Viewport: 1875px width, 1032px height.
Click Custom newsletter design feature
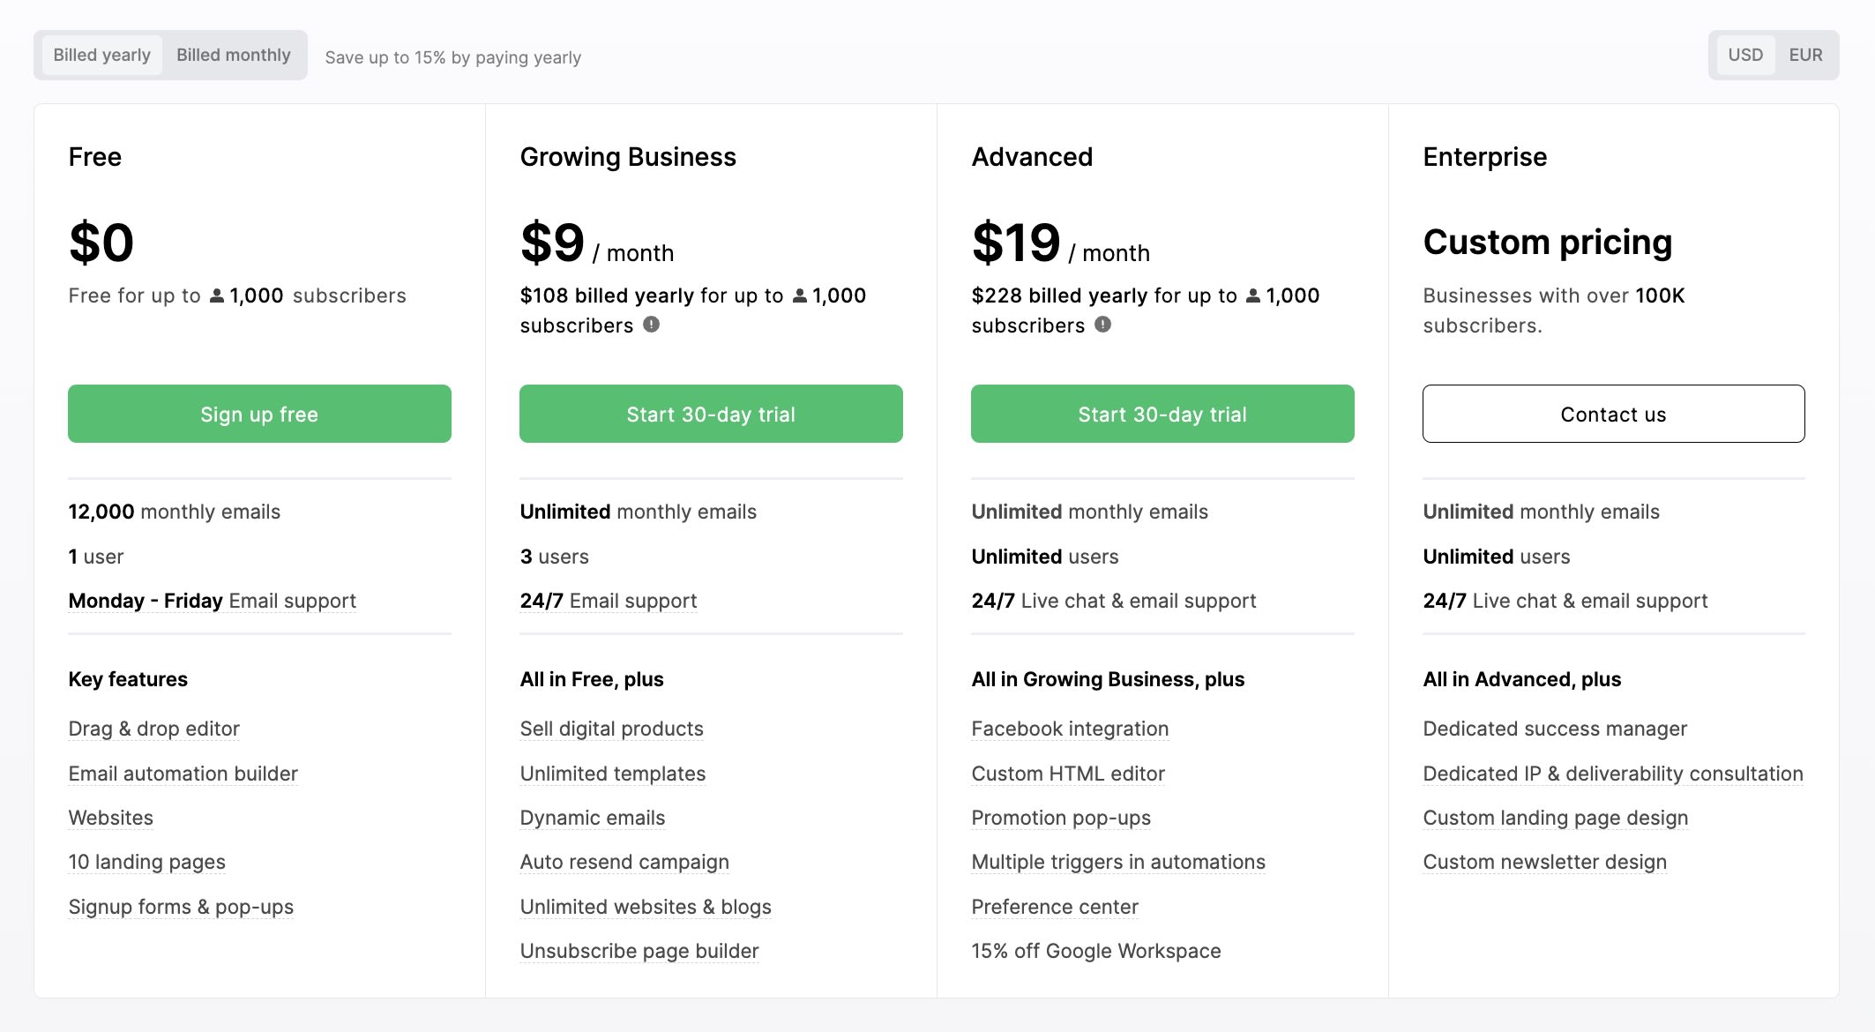point(1545,862)
